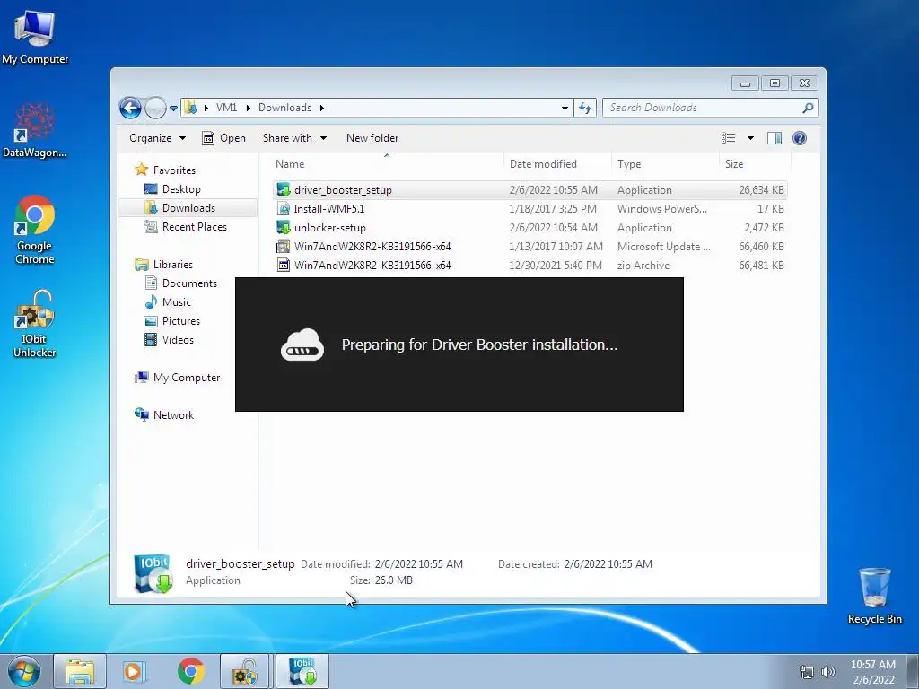Open the Documents library
Image resolution: width=919 pixels, height=689 pixels.
click(x=181, y=283)
